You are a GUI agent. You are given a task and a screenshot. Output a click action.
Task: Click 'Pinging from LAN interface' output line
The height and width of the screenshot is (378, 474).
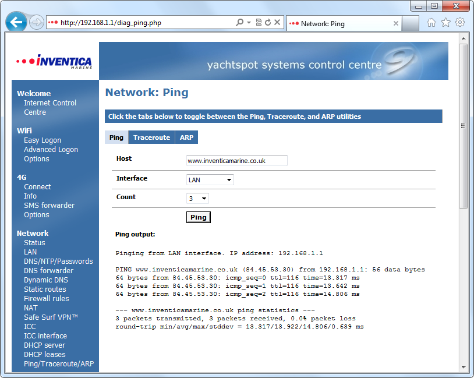pos(219,253)
